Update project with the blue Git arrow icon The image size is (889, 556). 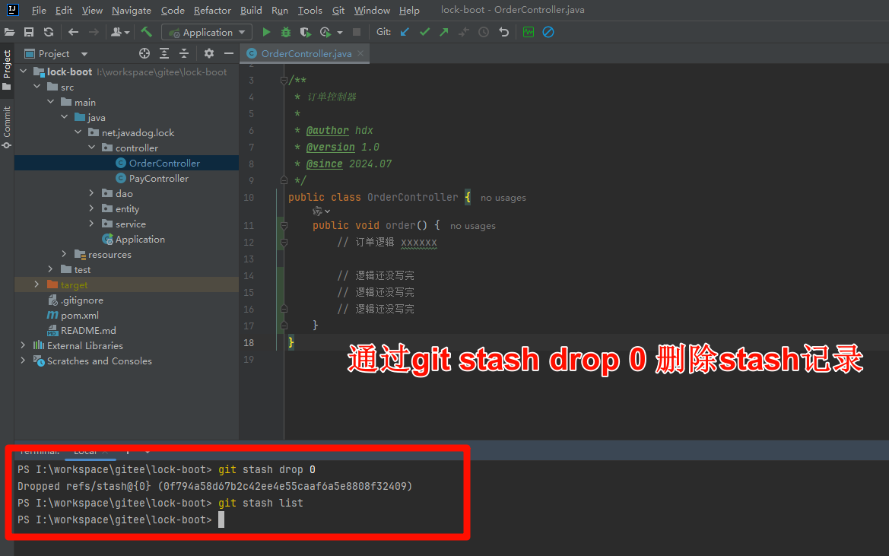click(x=405, y=32)
